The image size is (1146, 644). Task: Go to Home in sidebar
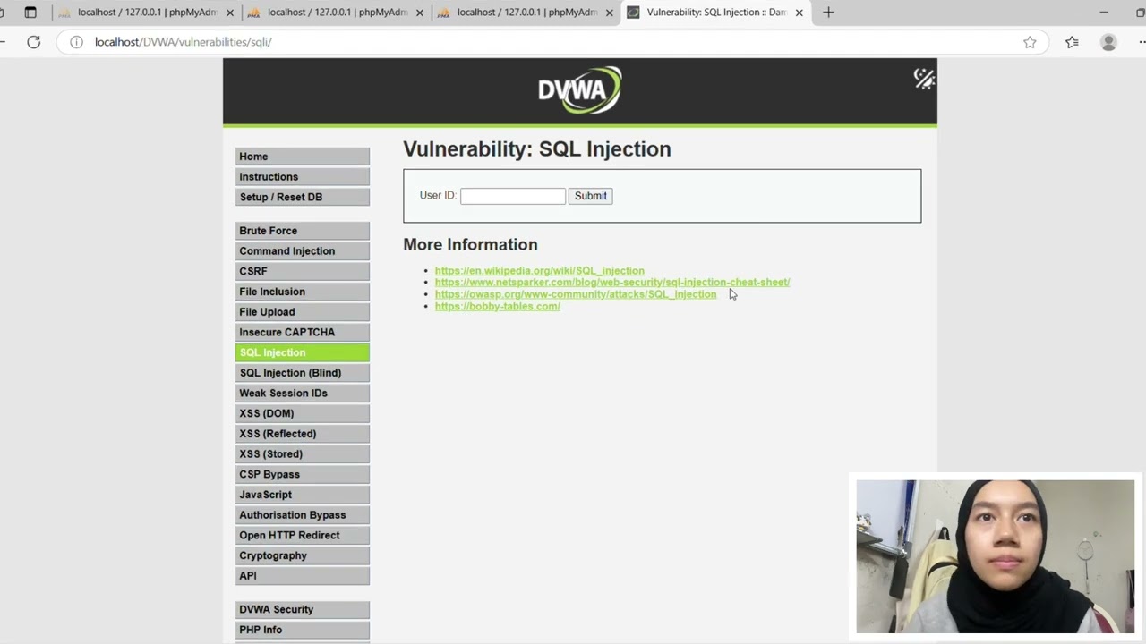pos(303,157)
